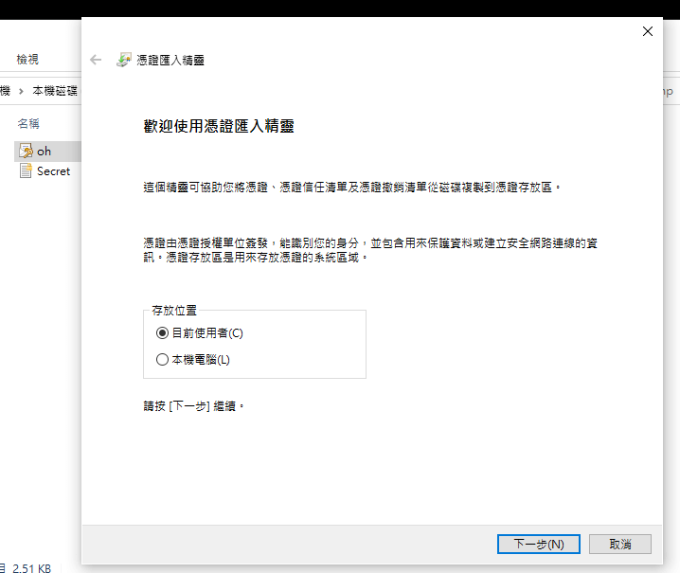
Task: Select the oh certificate file icon
Action: click(x=26, y=151)
